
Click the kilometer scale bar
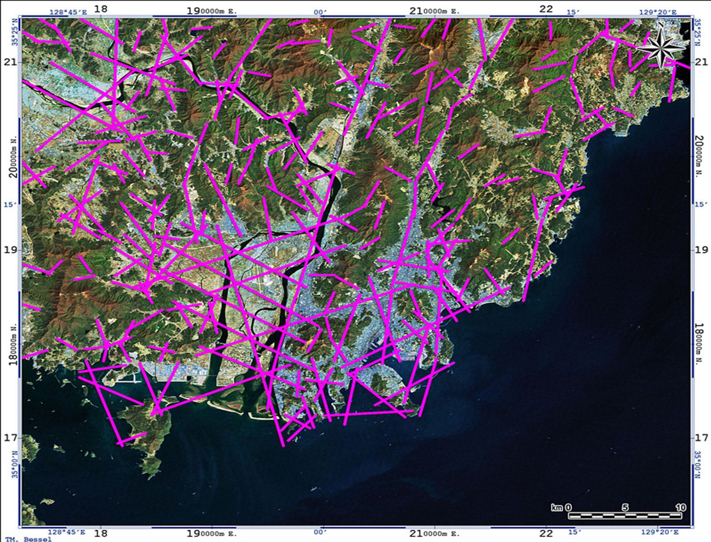pyautogui.click(x=624, y=516)
